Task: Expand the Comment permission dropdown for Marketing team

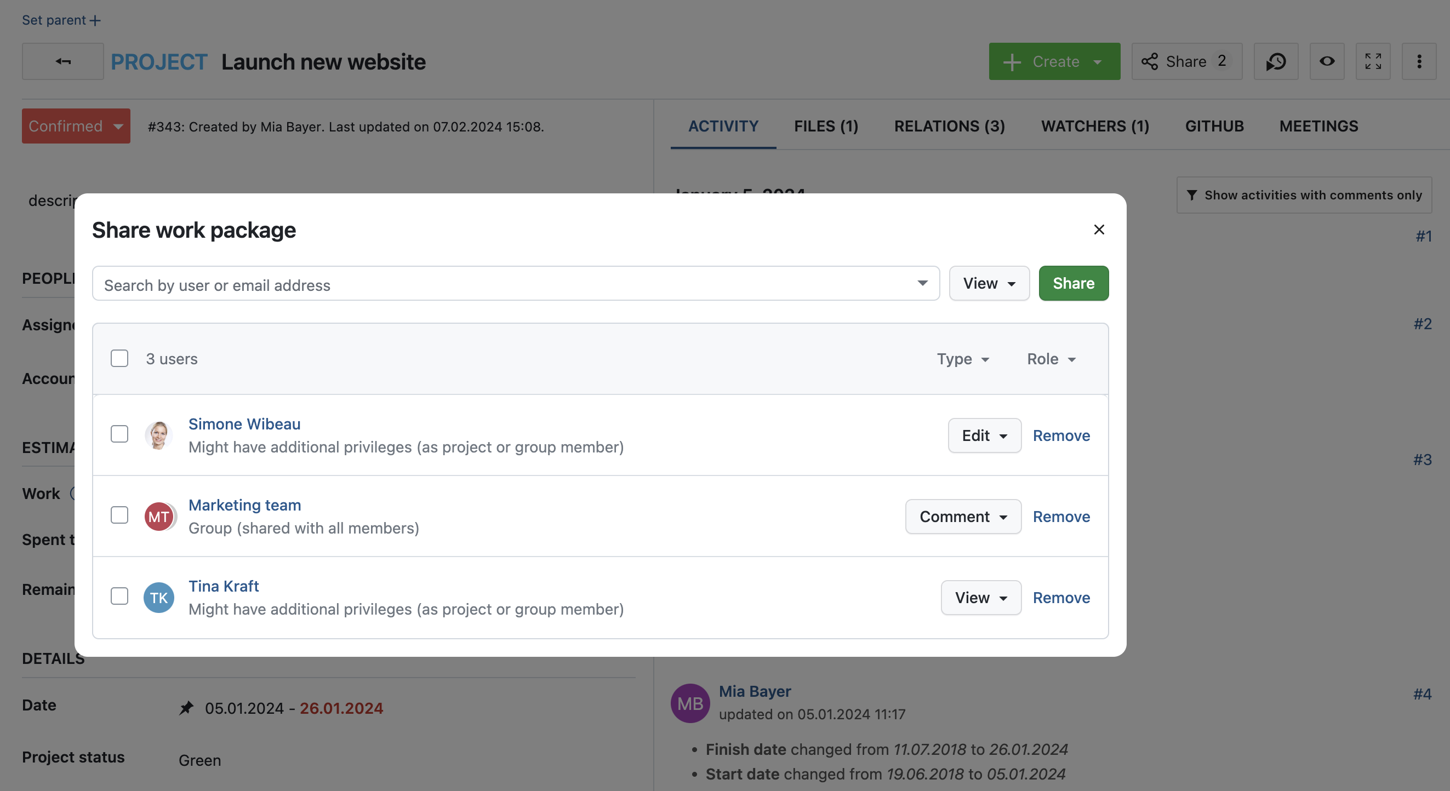Action: [963, 515]
